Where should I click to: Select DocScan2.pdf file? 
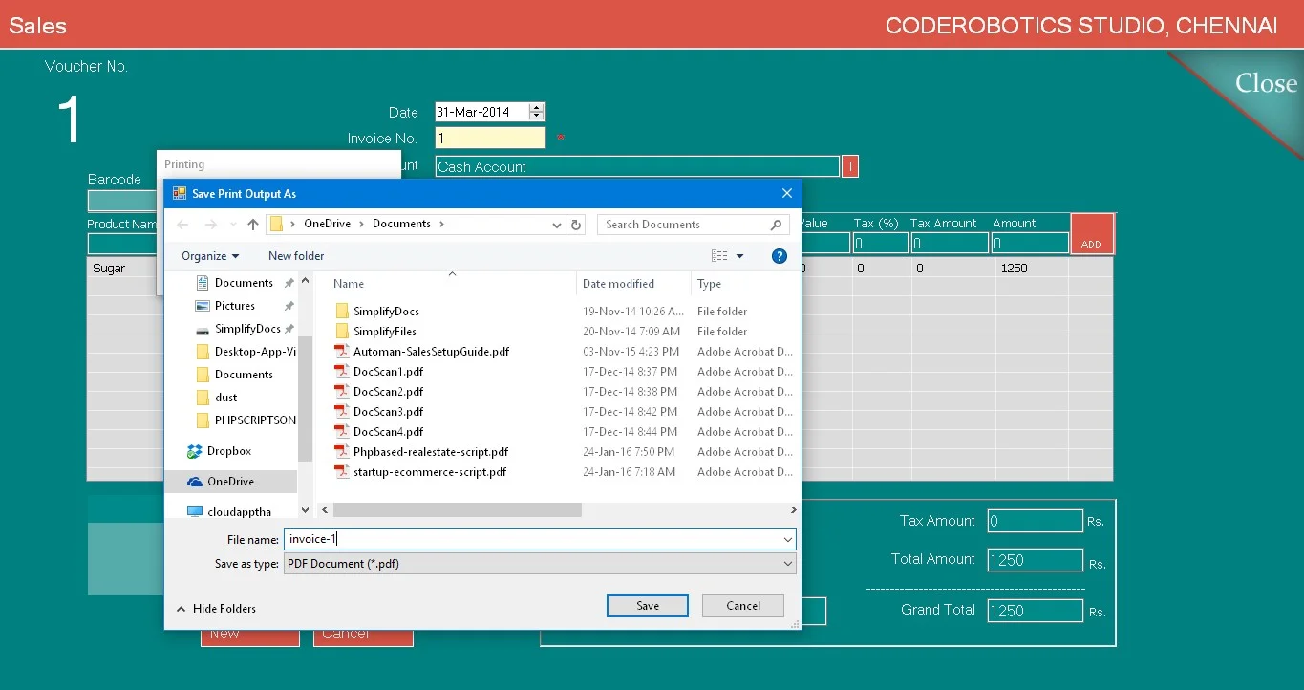(x=388, y=392)
